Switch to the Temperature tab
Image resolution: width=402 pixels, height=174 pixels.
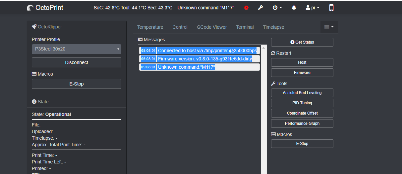point(150,27)
